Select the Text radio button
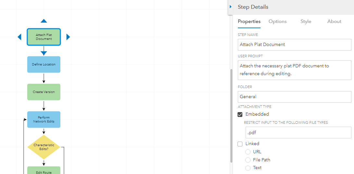 (248, 168)
